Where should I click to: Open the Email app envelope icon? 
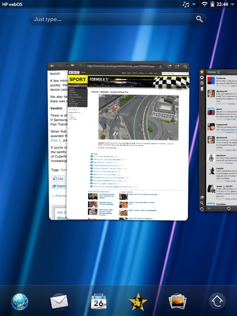(59, 301)
